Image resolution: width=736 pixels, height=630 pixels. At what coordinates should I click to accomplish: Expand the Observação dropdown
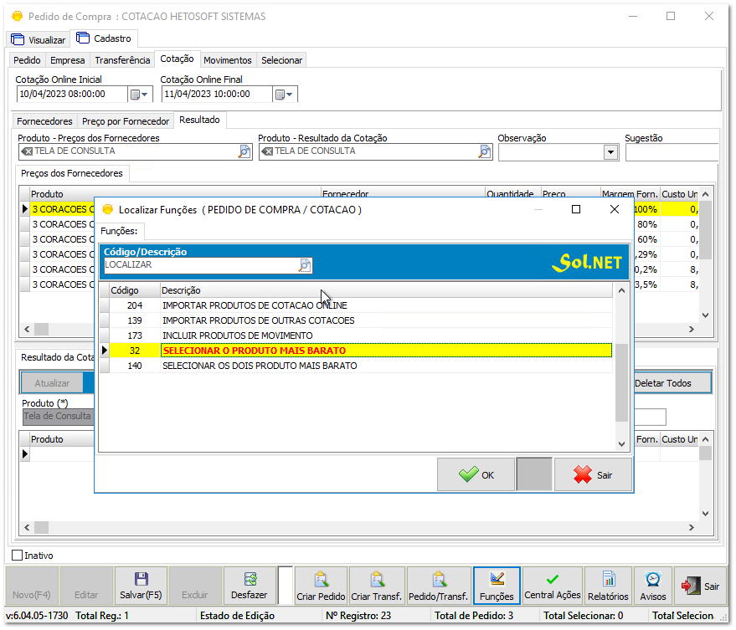(x=610, y=152)
